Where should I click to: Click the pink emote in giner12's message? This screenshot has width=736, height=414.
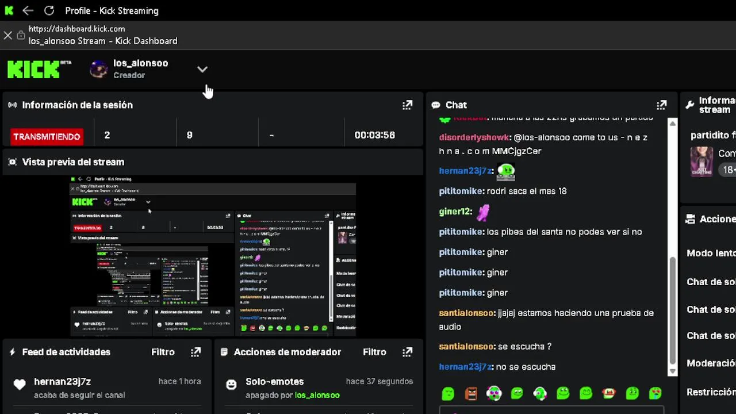483,212
